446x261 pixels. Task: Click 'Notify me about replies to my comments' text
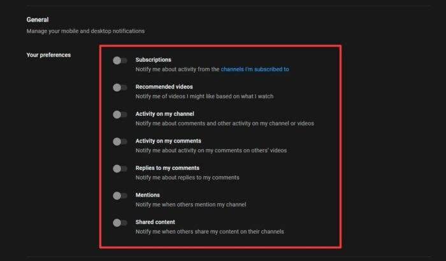[x=187, y=178]
